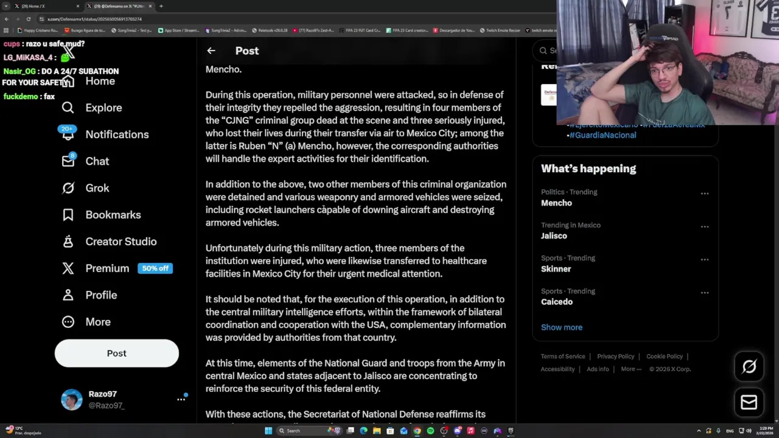The width and height of the screenshot is (779, 438).
Task: Go back using the Post back arrow
Action: coord(211,51)
